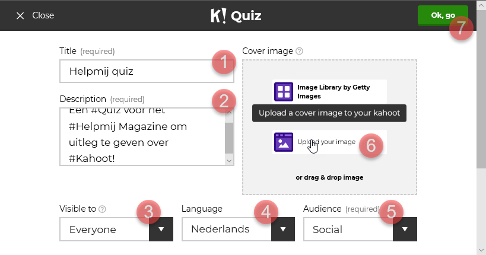This screenshot has width=486, height=255.
Task: Open the Visible to dropdown arrow
Action: tap(161, 230)
